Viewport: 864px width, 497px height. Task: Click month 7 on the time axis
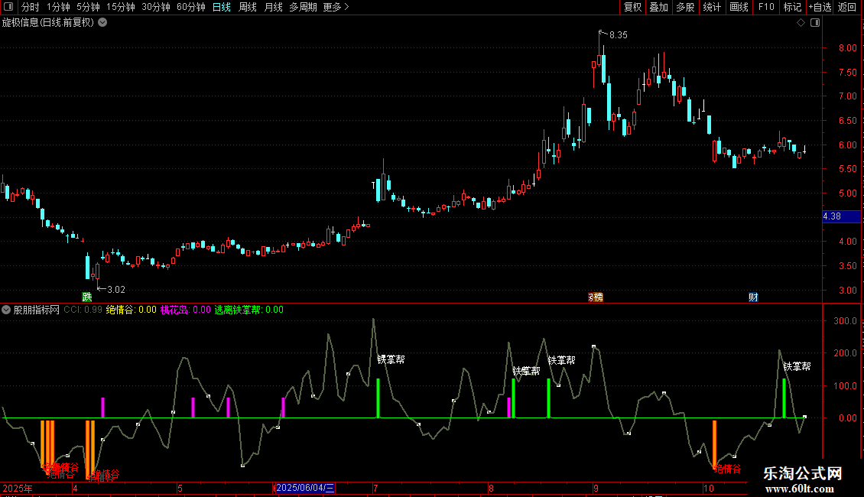click(375, 488)
